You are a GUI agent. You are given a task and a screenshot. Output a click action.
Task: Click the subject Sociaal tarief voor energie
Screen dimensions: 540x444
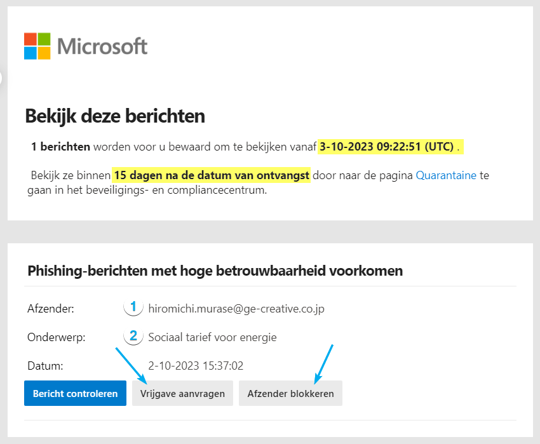[x=212, y=337]
